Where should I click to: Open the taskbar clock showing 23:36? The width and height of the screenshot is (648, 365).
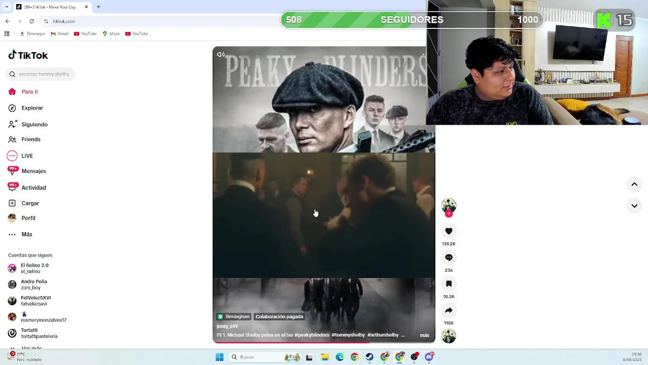pyautogui.click(x=633, y=357)
